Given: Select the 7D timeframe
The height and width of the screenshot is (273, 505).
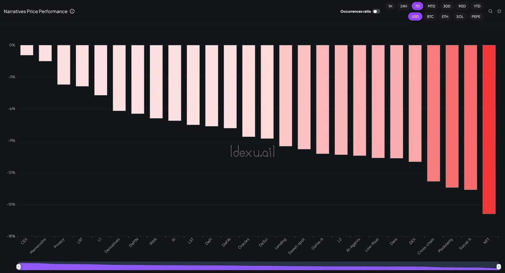Looking at the screenshot, I should click(x=417, y=6).
